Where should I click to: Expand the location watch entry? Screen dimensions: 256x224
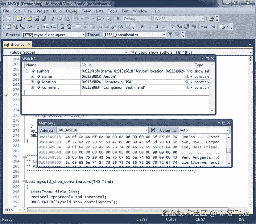[32, 82]
